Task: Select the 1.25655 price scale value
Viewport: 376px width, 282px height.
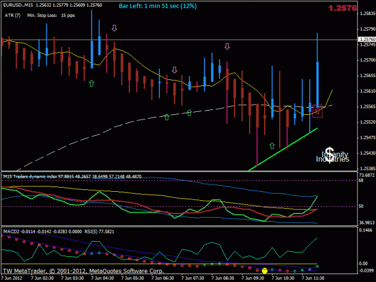Action: 368,76
